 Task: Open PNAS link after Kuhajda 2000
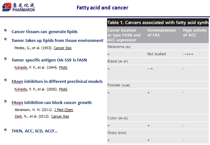(63, 89)
